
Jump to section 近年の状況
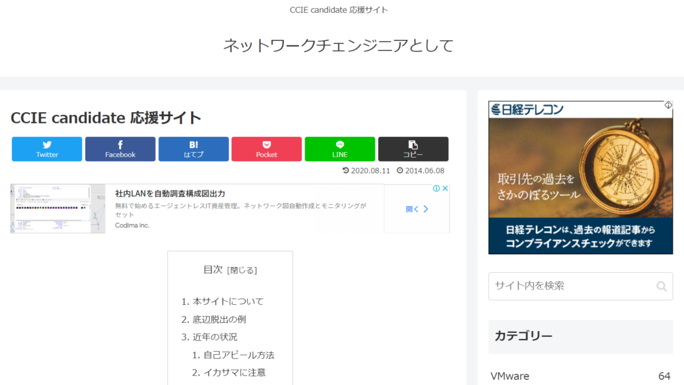[x=215, y=337]
